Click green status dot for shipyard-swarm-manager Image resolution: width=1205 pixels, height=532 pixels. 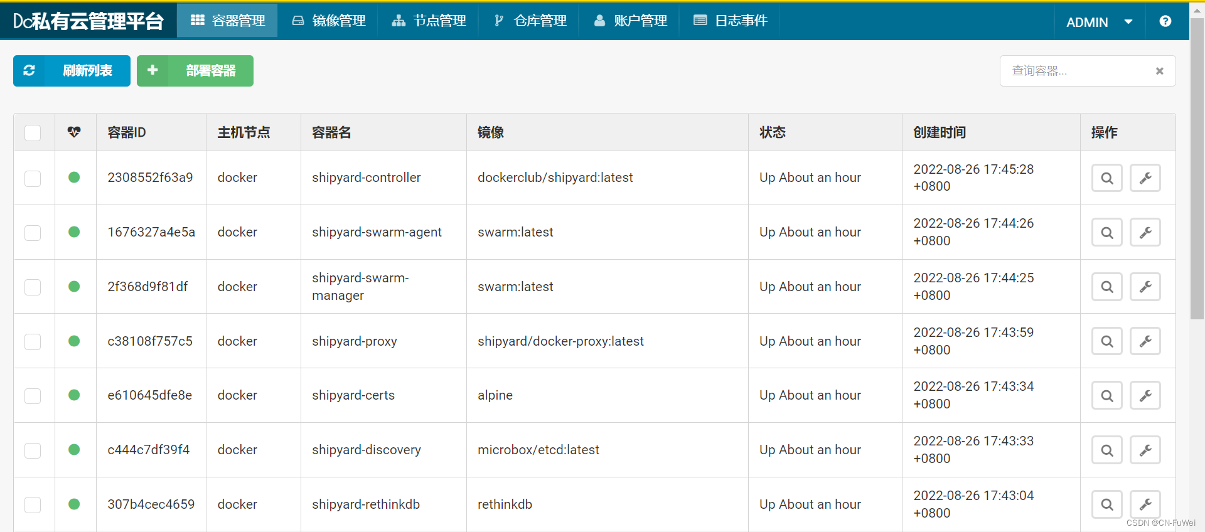(74, 287)
